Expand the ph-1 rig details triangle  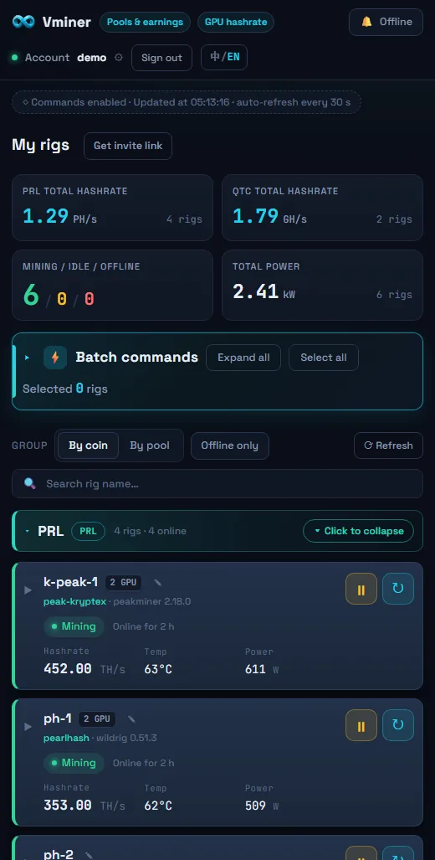coord(28,727)
